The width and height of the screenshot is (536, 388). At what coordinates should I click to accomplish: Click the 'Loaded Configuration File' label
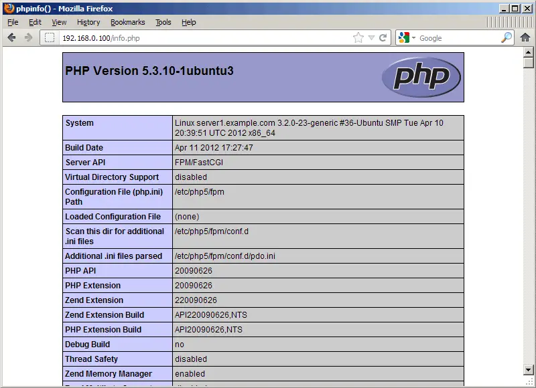click(113, 216)
